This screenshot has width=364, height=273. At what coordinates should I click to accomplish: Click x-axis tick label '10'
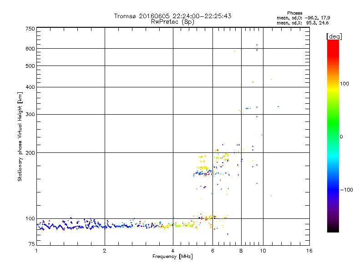(263, 251)
